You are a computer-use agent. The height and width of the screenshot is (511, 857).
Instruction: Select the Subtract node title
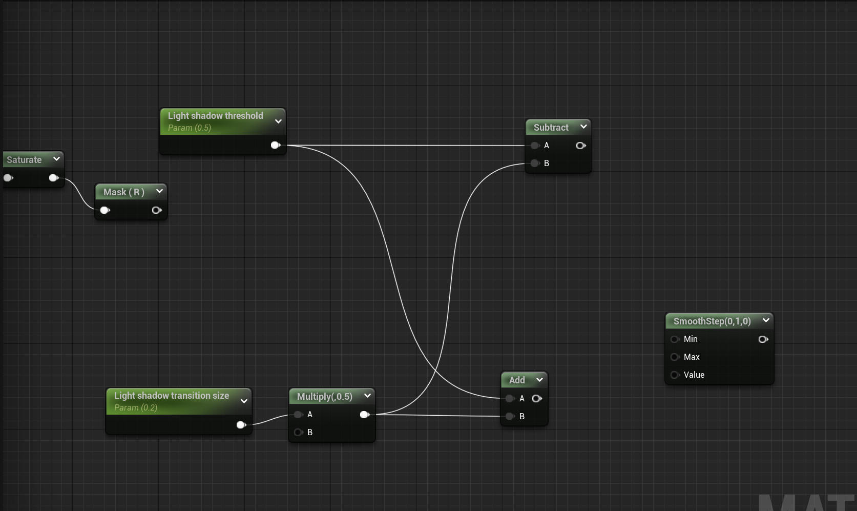click(551, 128)
